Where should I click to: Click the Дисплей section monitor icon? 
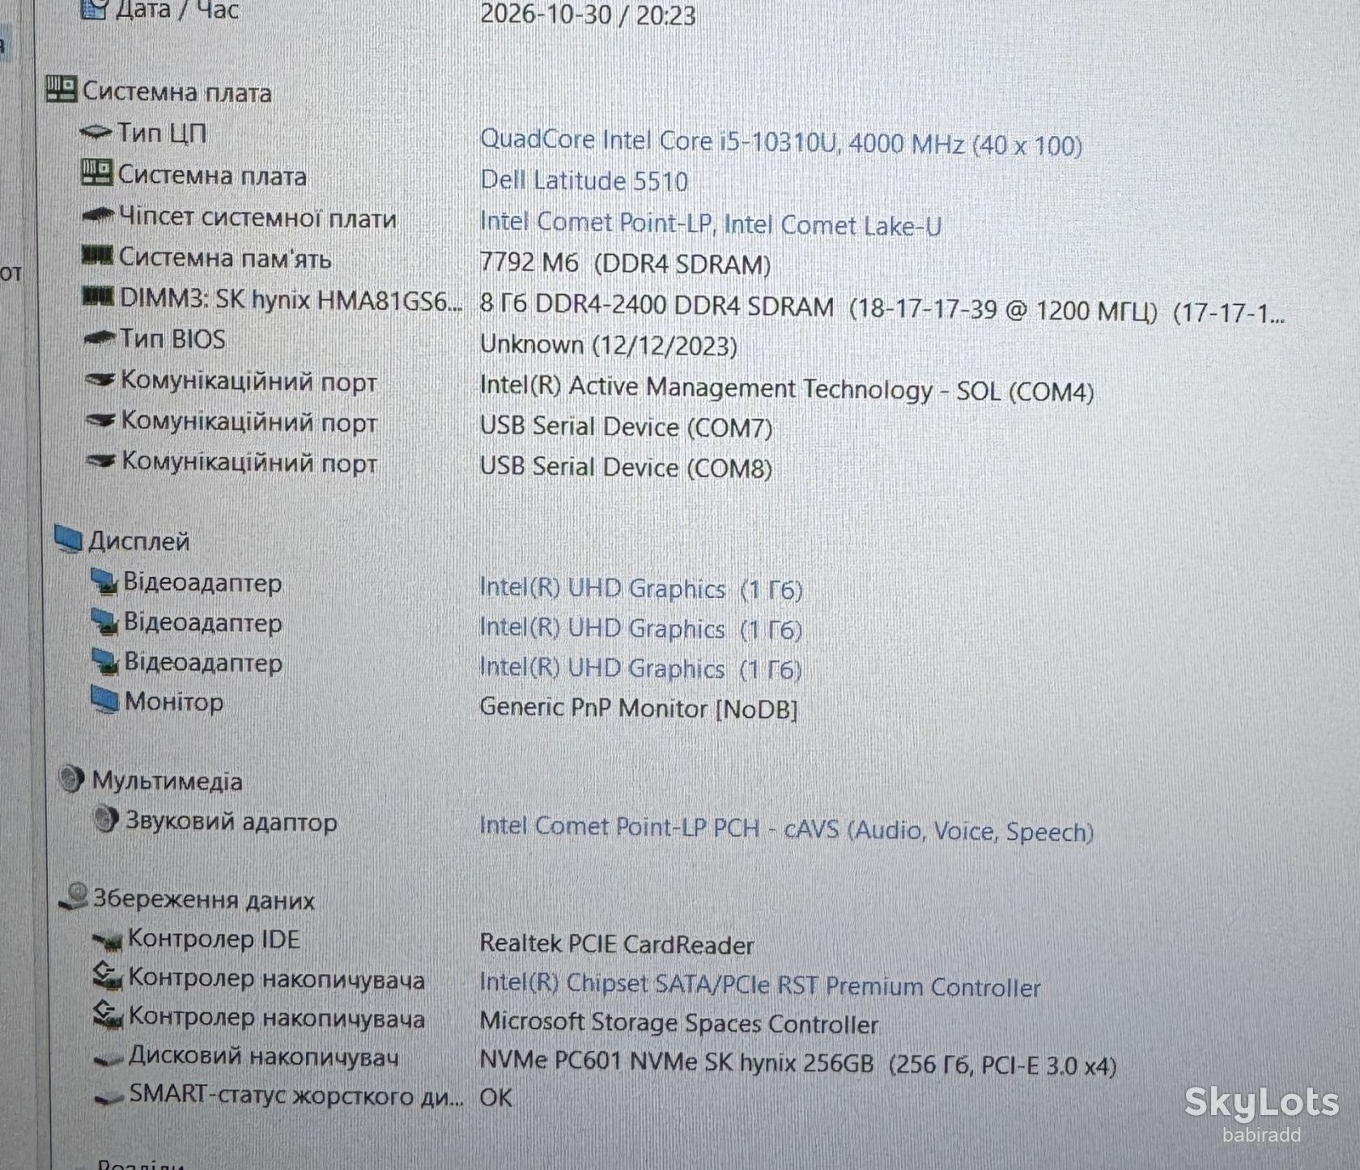[69, 538]
